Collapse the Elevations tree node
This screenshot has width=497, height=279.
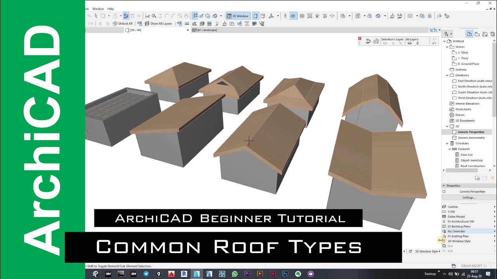[447, 75]
